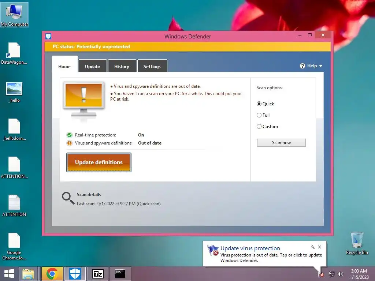Open the Command Prompt taskbar icon
The image size is (375, 281).
tap(120, 274)
